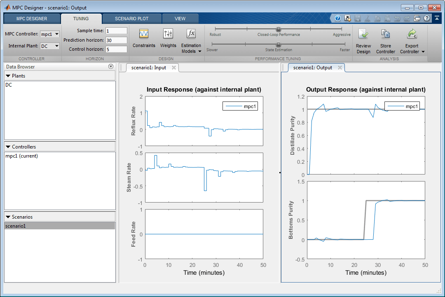The width and height of the screenshot is (445, 297).
Task: Open the MPC Controller dropdown
Action: coord(50,34)
